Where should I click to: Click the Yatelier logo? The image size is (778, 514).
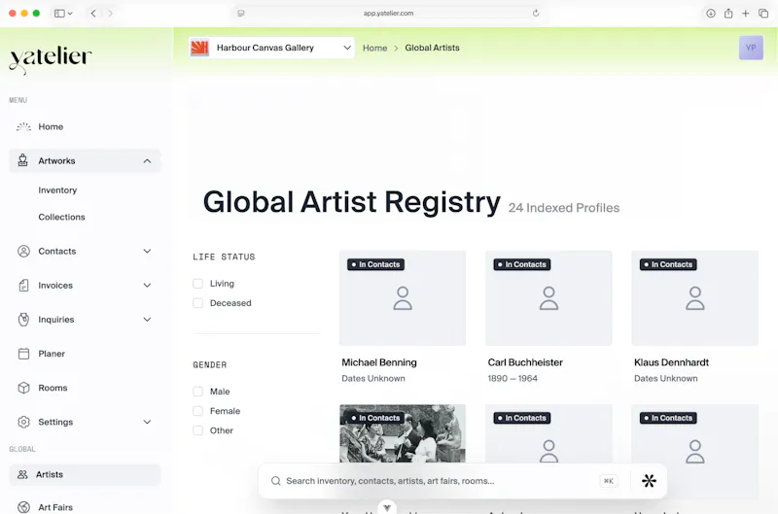coord(51,59)
